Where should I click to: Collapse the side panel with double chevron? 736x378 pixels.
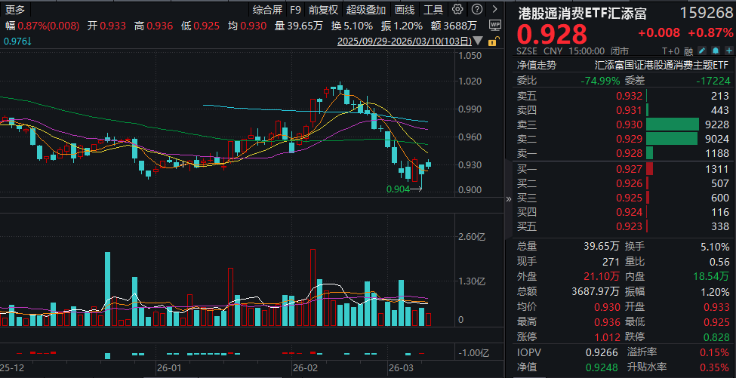[507, 198]
